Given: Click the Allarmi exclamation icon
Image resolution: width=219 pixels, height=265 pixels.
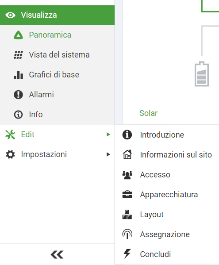Looking at the screenshot, I should (18, 95).
